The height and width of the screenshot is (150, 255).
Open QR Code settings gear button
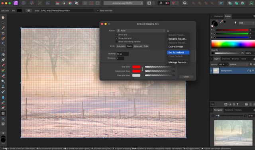29,11
